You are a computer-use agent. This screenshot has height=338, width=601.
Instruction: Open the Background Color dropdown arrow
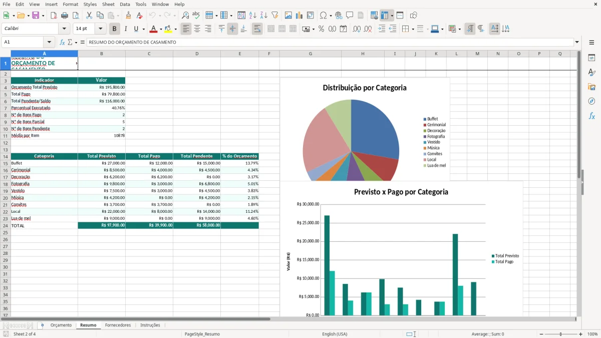175,29
